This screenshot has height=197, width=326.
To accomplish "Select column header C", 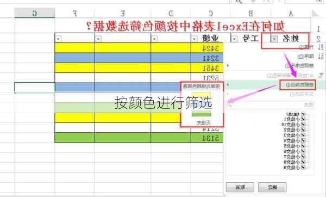I will [x=211, y=14].
